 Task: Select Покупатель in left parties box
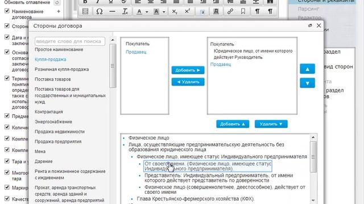(138, 44)
